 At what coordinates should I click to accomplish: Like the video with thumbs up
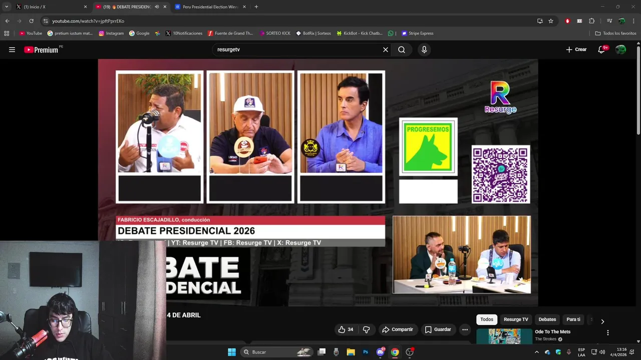(x=346, y=329)
